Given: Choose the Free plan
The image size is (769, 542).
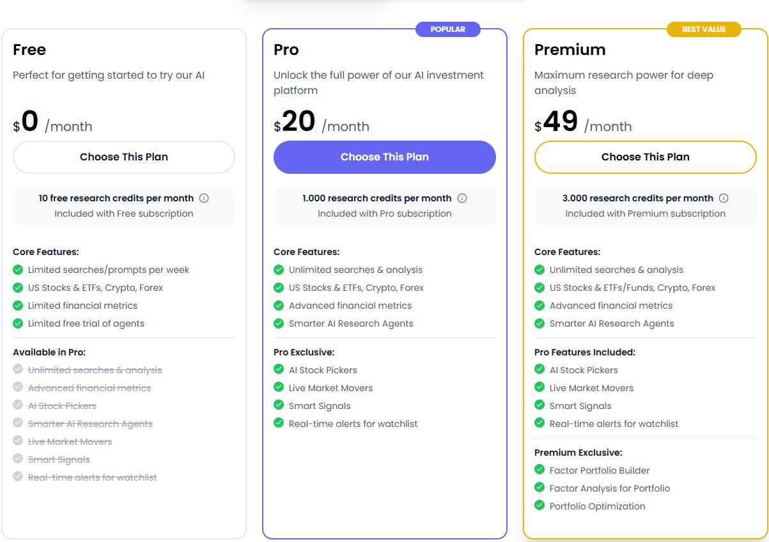Looking at the screenshot, I should tap(123, 157).
